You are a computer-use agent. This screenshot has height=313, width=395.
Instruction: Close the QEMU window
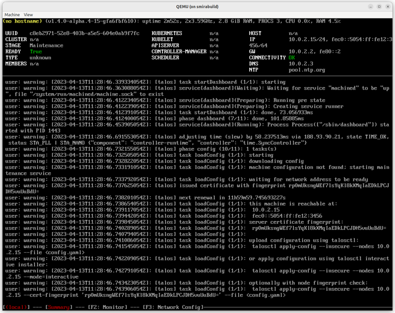388,6
